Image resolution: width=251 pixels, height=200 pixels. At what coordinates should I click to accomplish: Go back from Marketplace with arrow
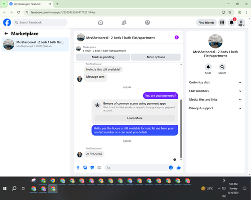coord(6,34)
